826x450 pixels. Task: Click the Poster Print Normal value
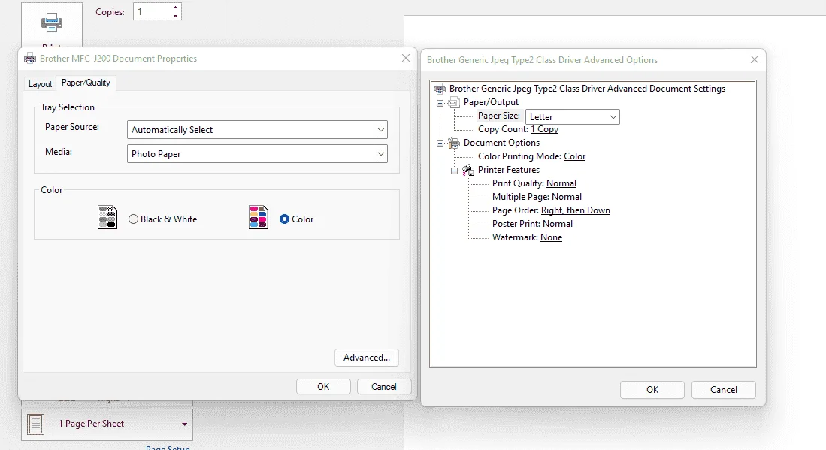(558, 224)
